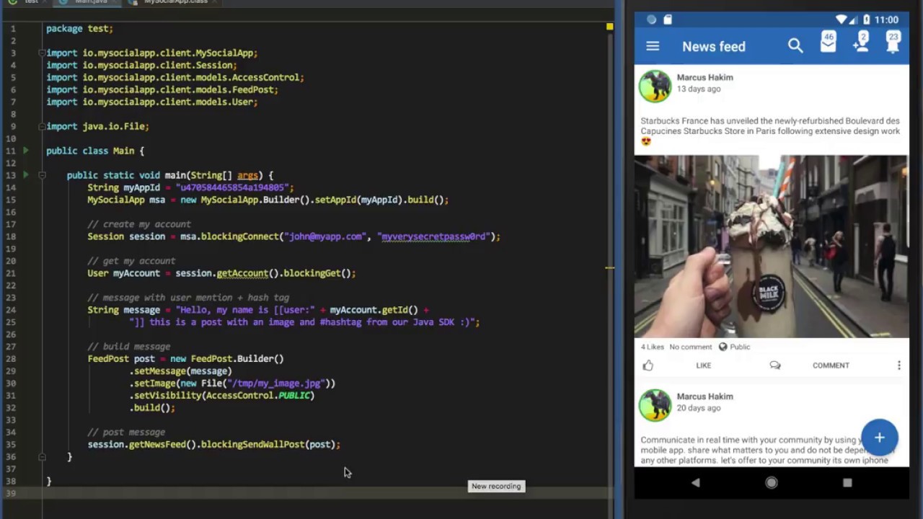
Task: Tap the heart-eyes emoji in the post
Action: (646, 141)
